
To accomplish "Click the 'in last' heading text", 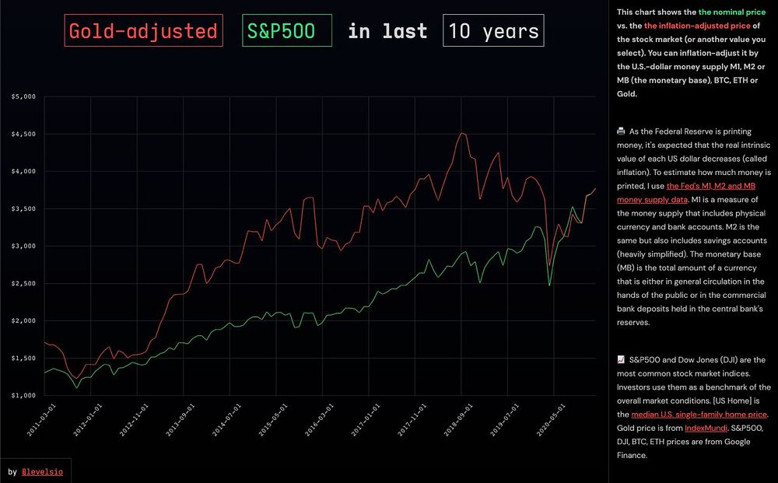I will tap(387, 31).
